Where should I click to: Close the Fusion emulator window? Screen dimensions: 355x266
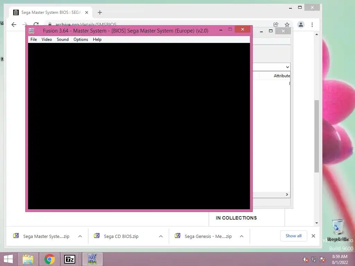click(x=242, y=29)
